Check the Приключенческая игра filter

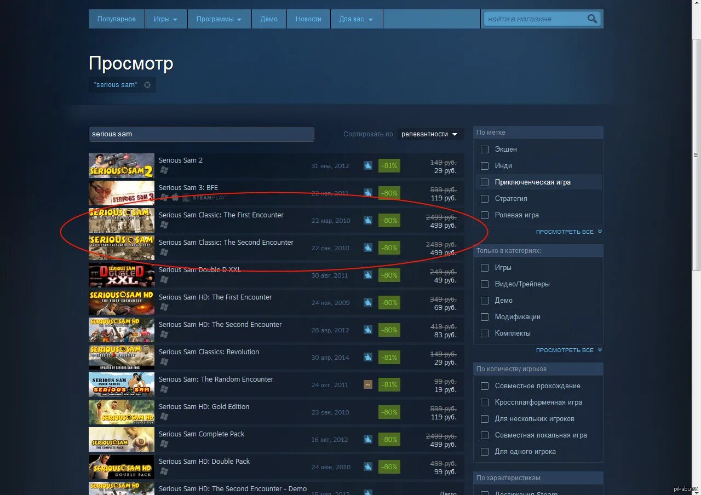pos(485,182)
